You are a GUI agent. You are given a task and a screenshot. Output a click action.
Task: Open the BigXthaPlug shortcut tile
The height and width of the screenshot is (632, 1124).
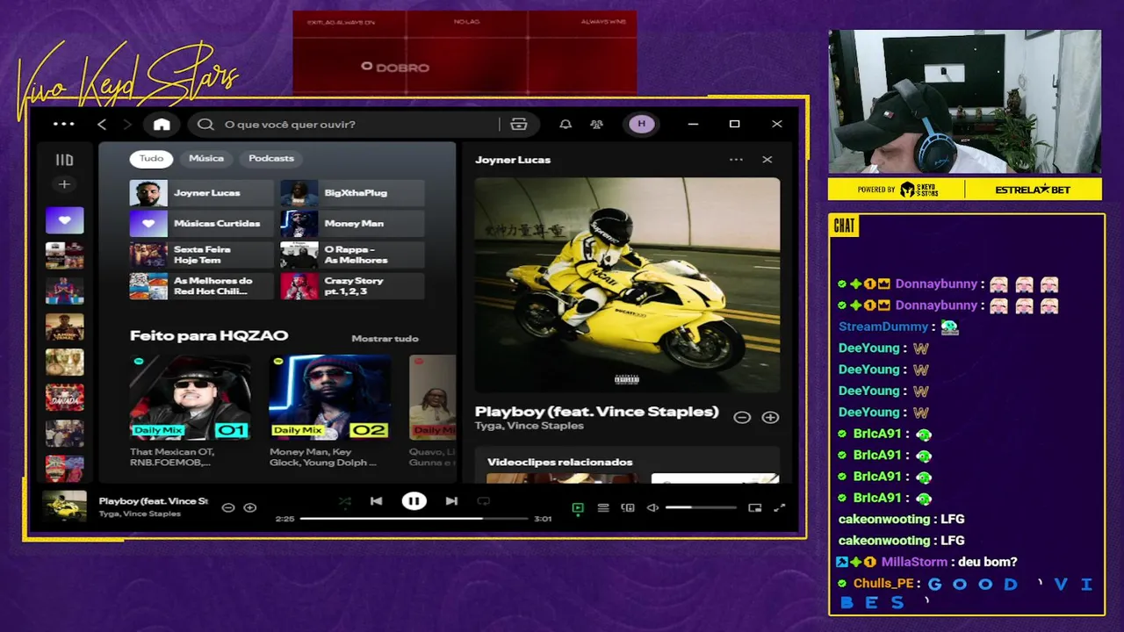click(x=352, y=193)
